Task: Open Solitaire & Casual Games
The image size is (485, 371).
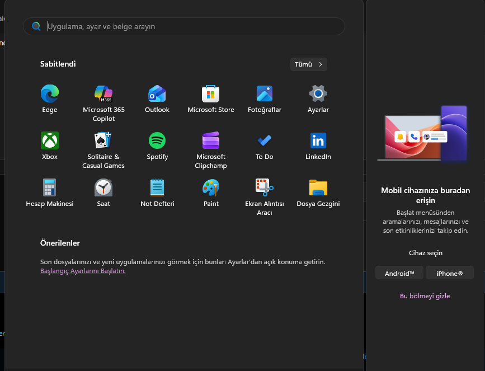Action: coord(103,140)
